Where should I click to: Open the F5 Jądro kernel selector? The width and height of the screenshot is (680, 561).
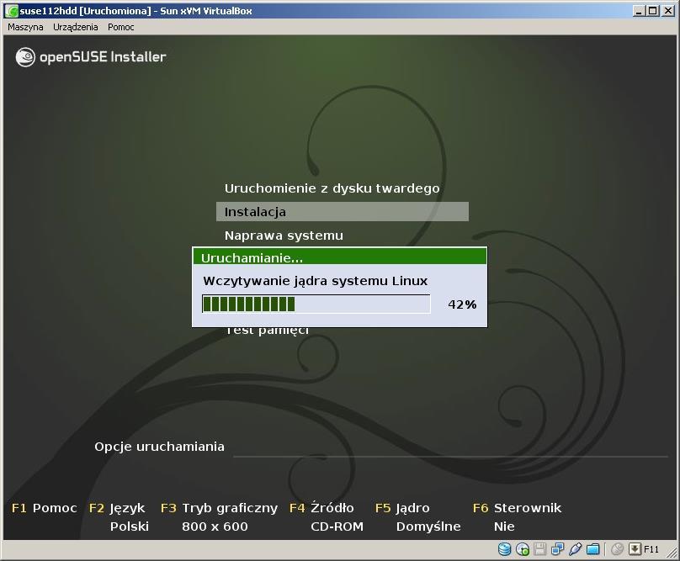(402, 508)
